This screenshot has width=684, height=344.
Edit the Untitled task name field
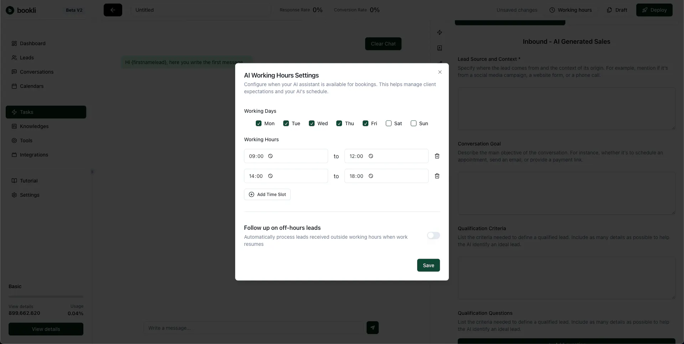point(201,10)
